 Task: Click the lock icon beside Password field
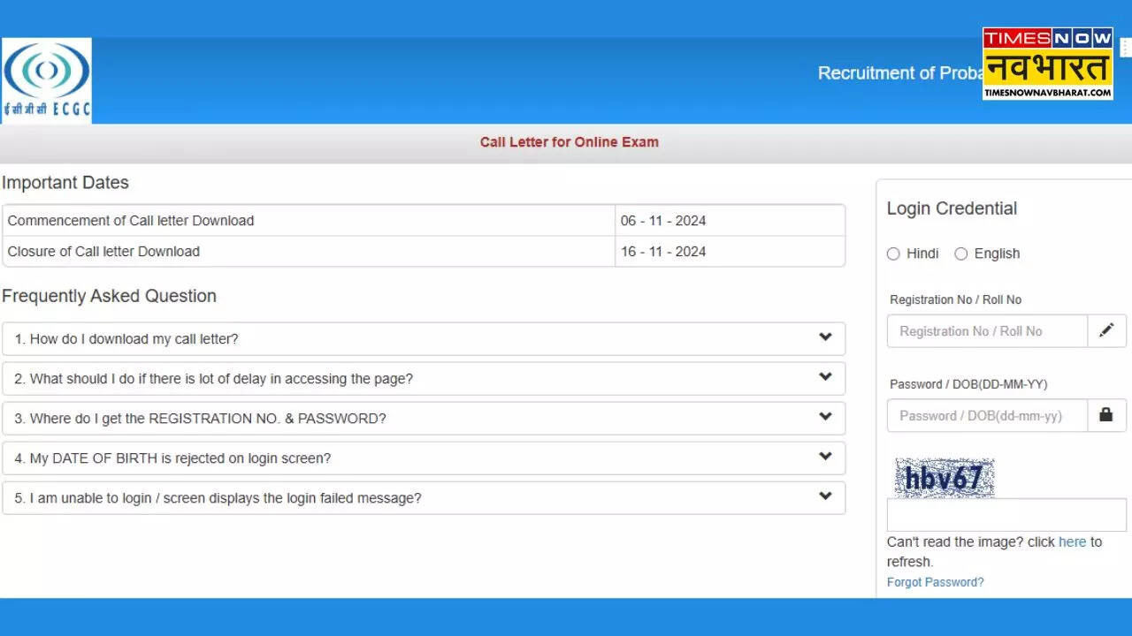pyautogui.click(x=1106, y=415)
